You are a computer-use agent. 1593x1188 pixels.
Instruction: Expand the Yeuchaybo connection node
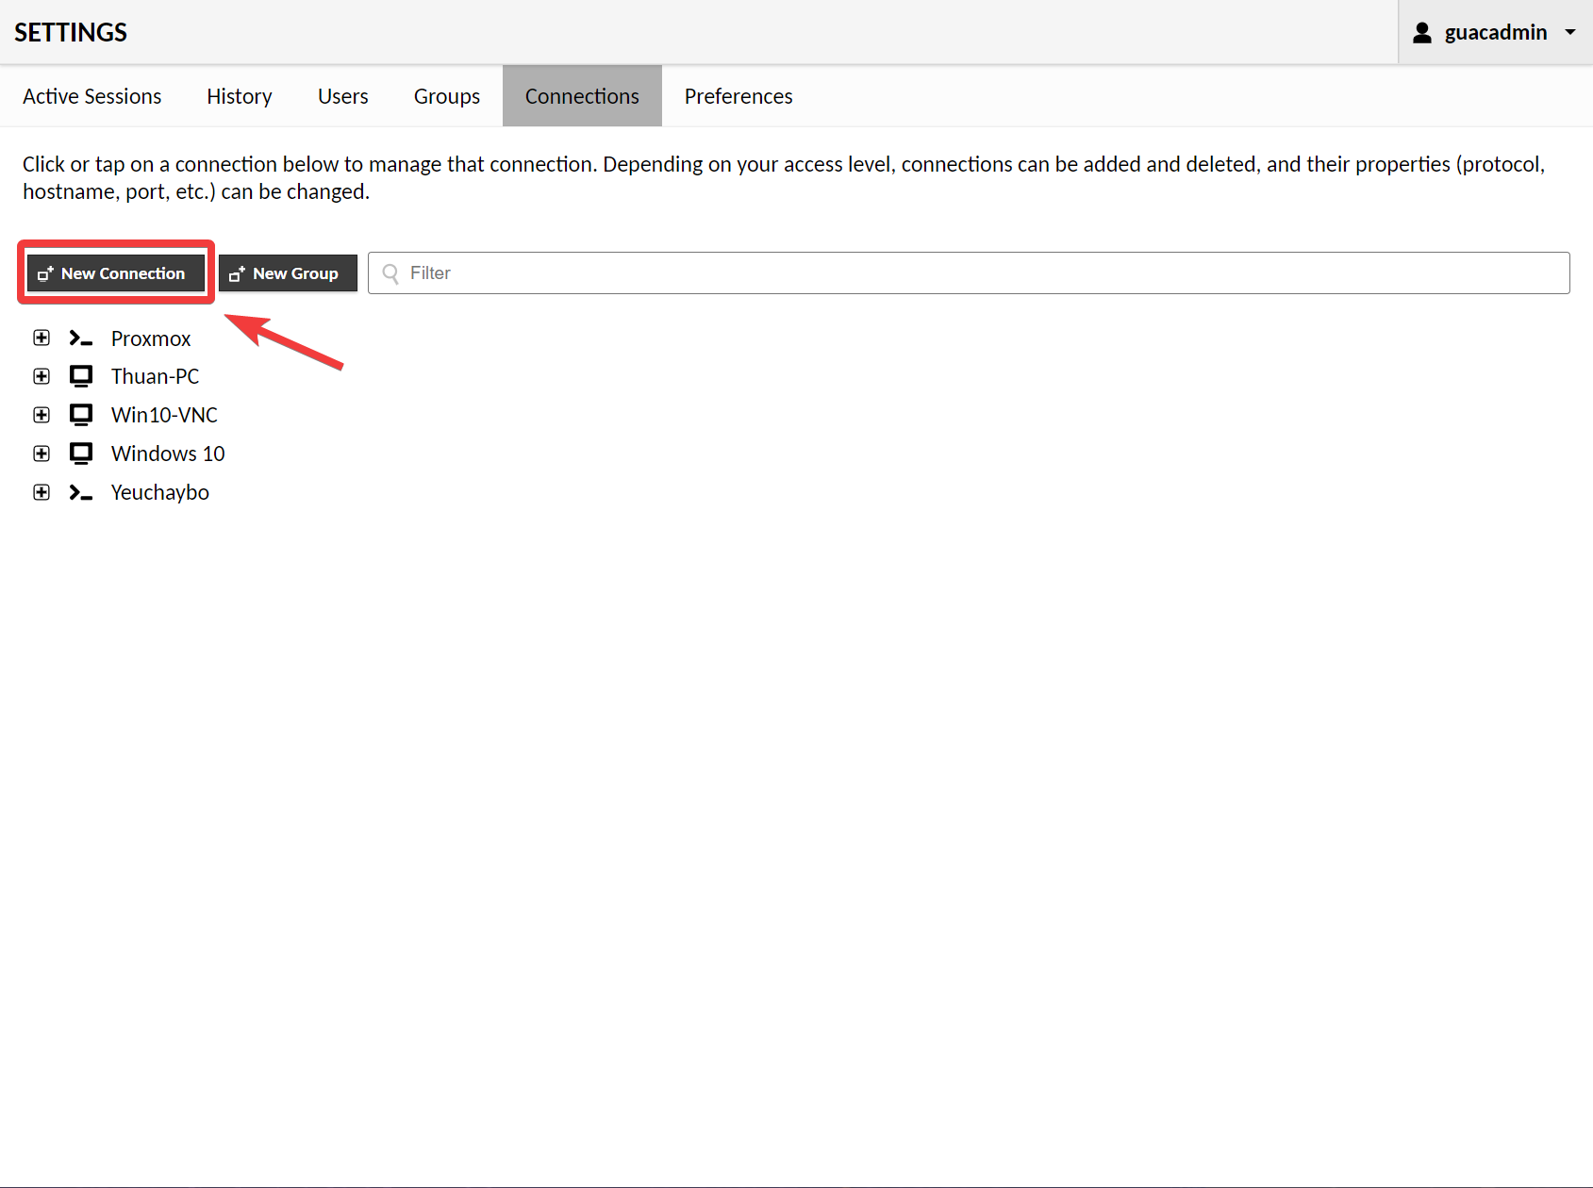pyautogui.click(x=41, y=492)
